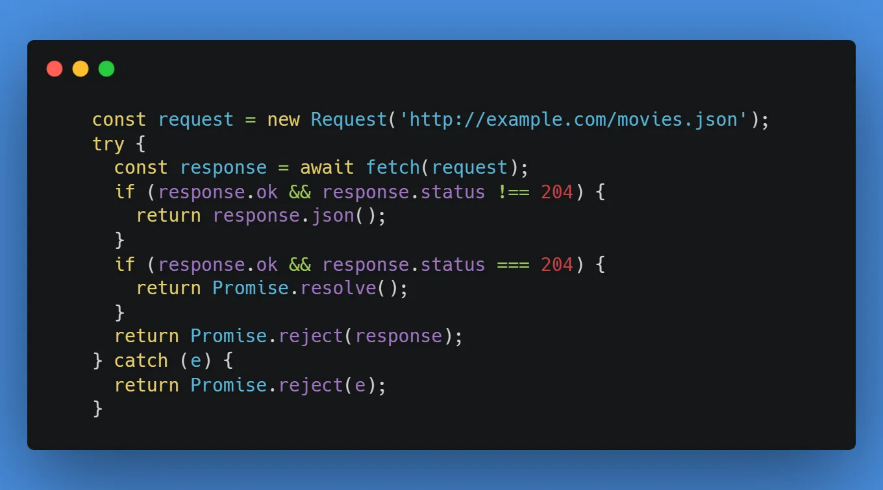Click the '===' operator
Image resolution: width=883 pixels, height=490 pixels.
514,265
